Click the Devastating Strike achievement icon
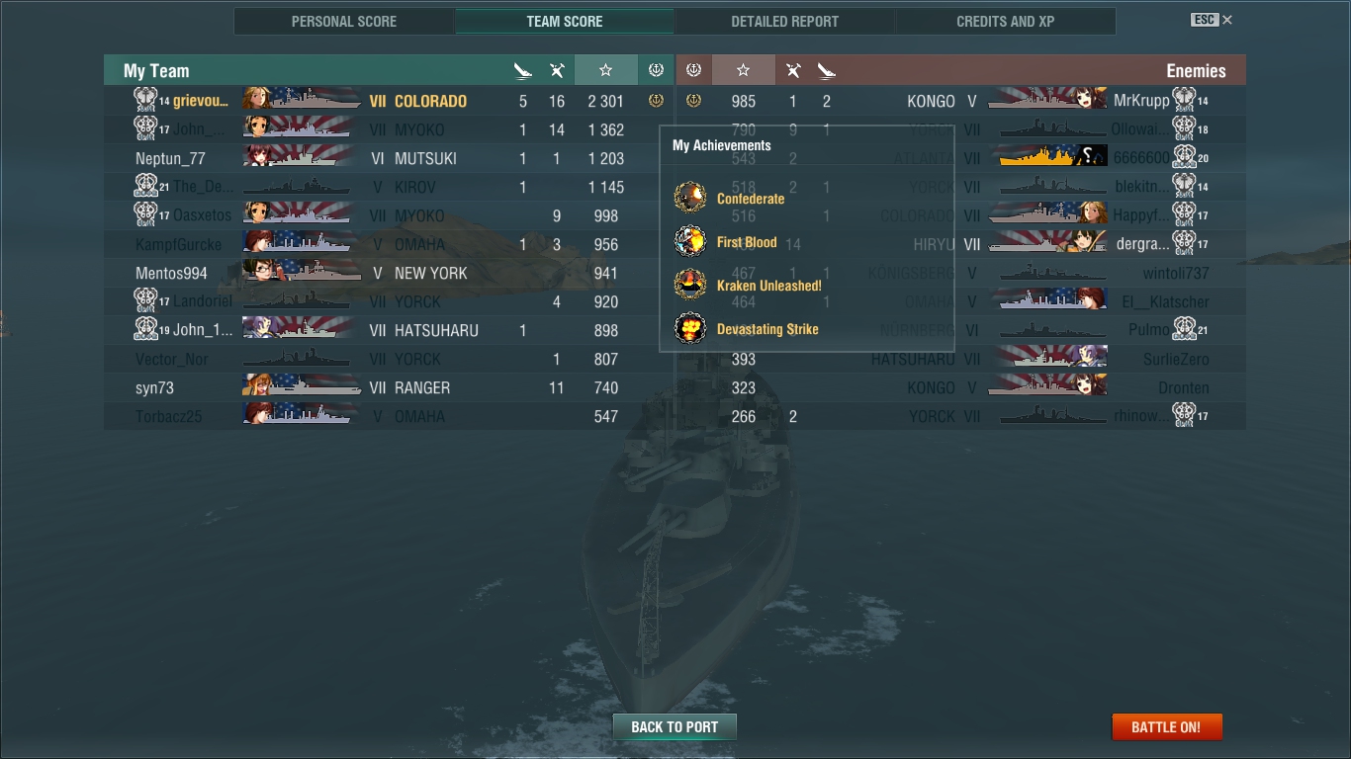 [690, 328]
